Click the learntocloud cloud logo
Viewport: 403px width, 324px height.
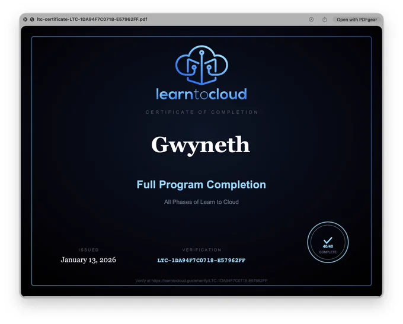pos(201,65)
